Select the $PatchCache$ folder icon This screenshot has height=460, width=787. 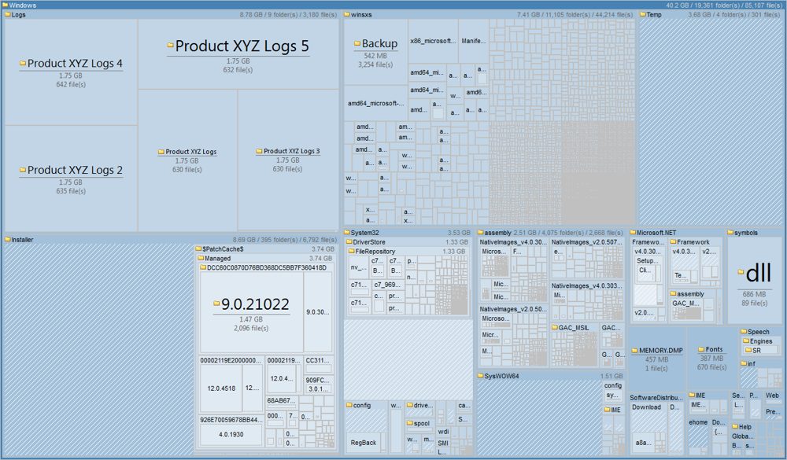(x=198, y=248)
